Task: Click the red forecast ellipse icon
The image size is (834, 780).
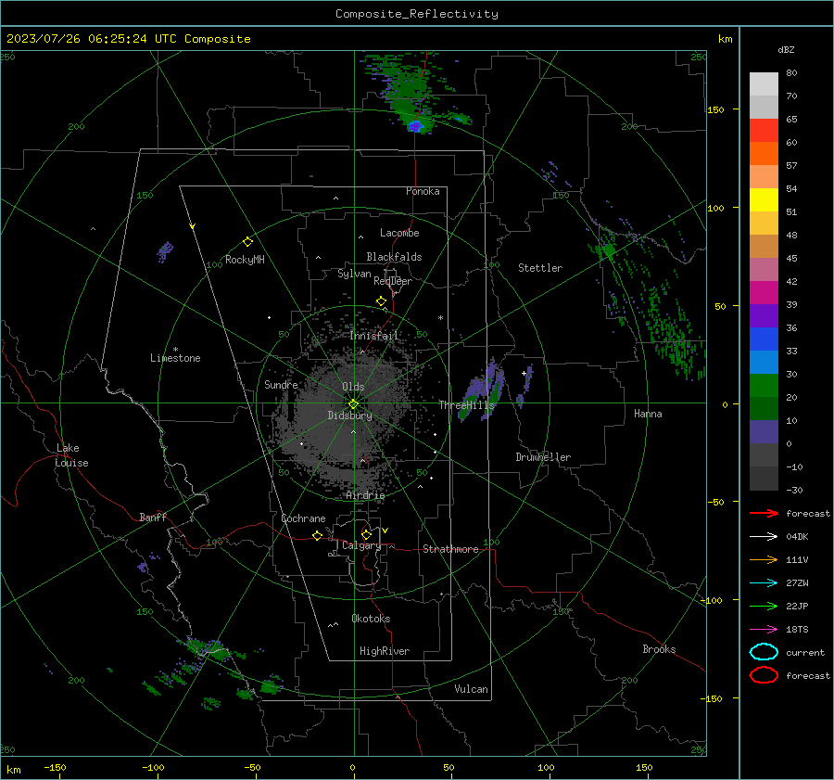Action: [764, 675]
